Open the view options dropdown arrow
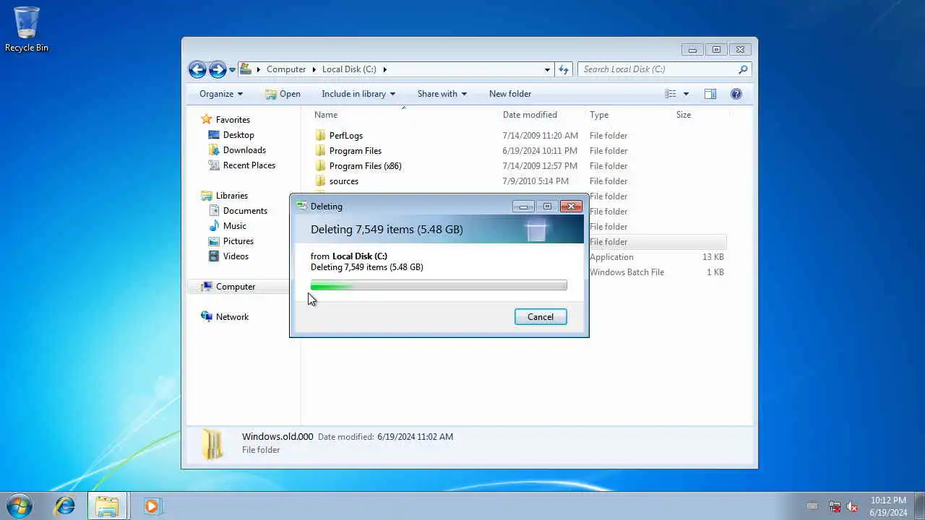The width and height of the screenshot is (925, 520). point(686,94)
